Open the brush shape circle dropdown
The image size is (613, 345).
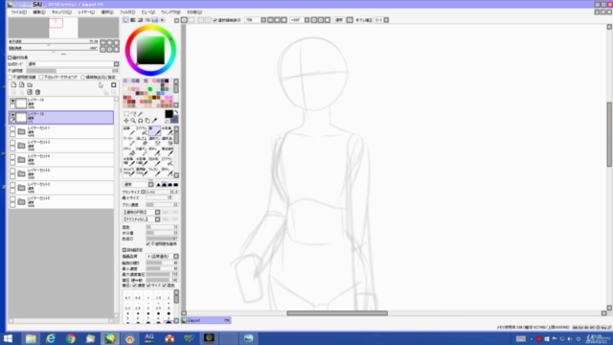click(142, 213)
